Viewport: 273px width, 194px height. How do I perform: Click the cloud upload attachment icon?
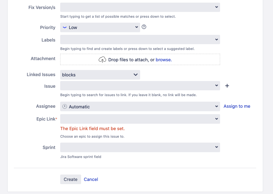click(x=102, y=60)
